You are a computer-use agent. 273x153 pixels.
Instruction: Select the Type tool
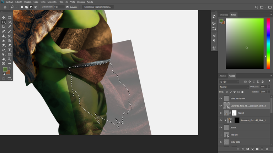click(9, 50)
